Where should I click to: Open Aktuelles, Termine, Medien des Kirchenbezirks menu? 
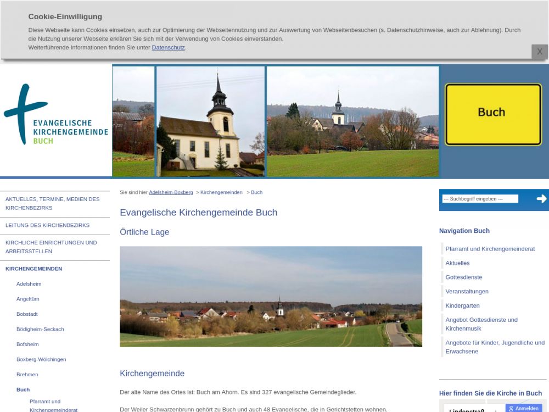(53, 204)
